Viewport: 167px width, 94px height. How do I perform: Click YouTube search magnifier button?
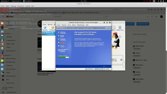click(x=106, y=16)
